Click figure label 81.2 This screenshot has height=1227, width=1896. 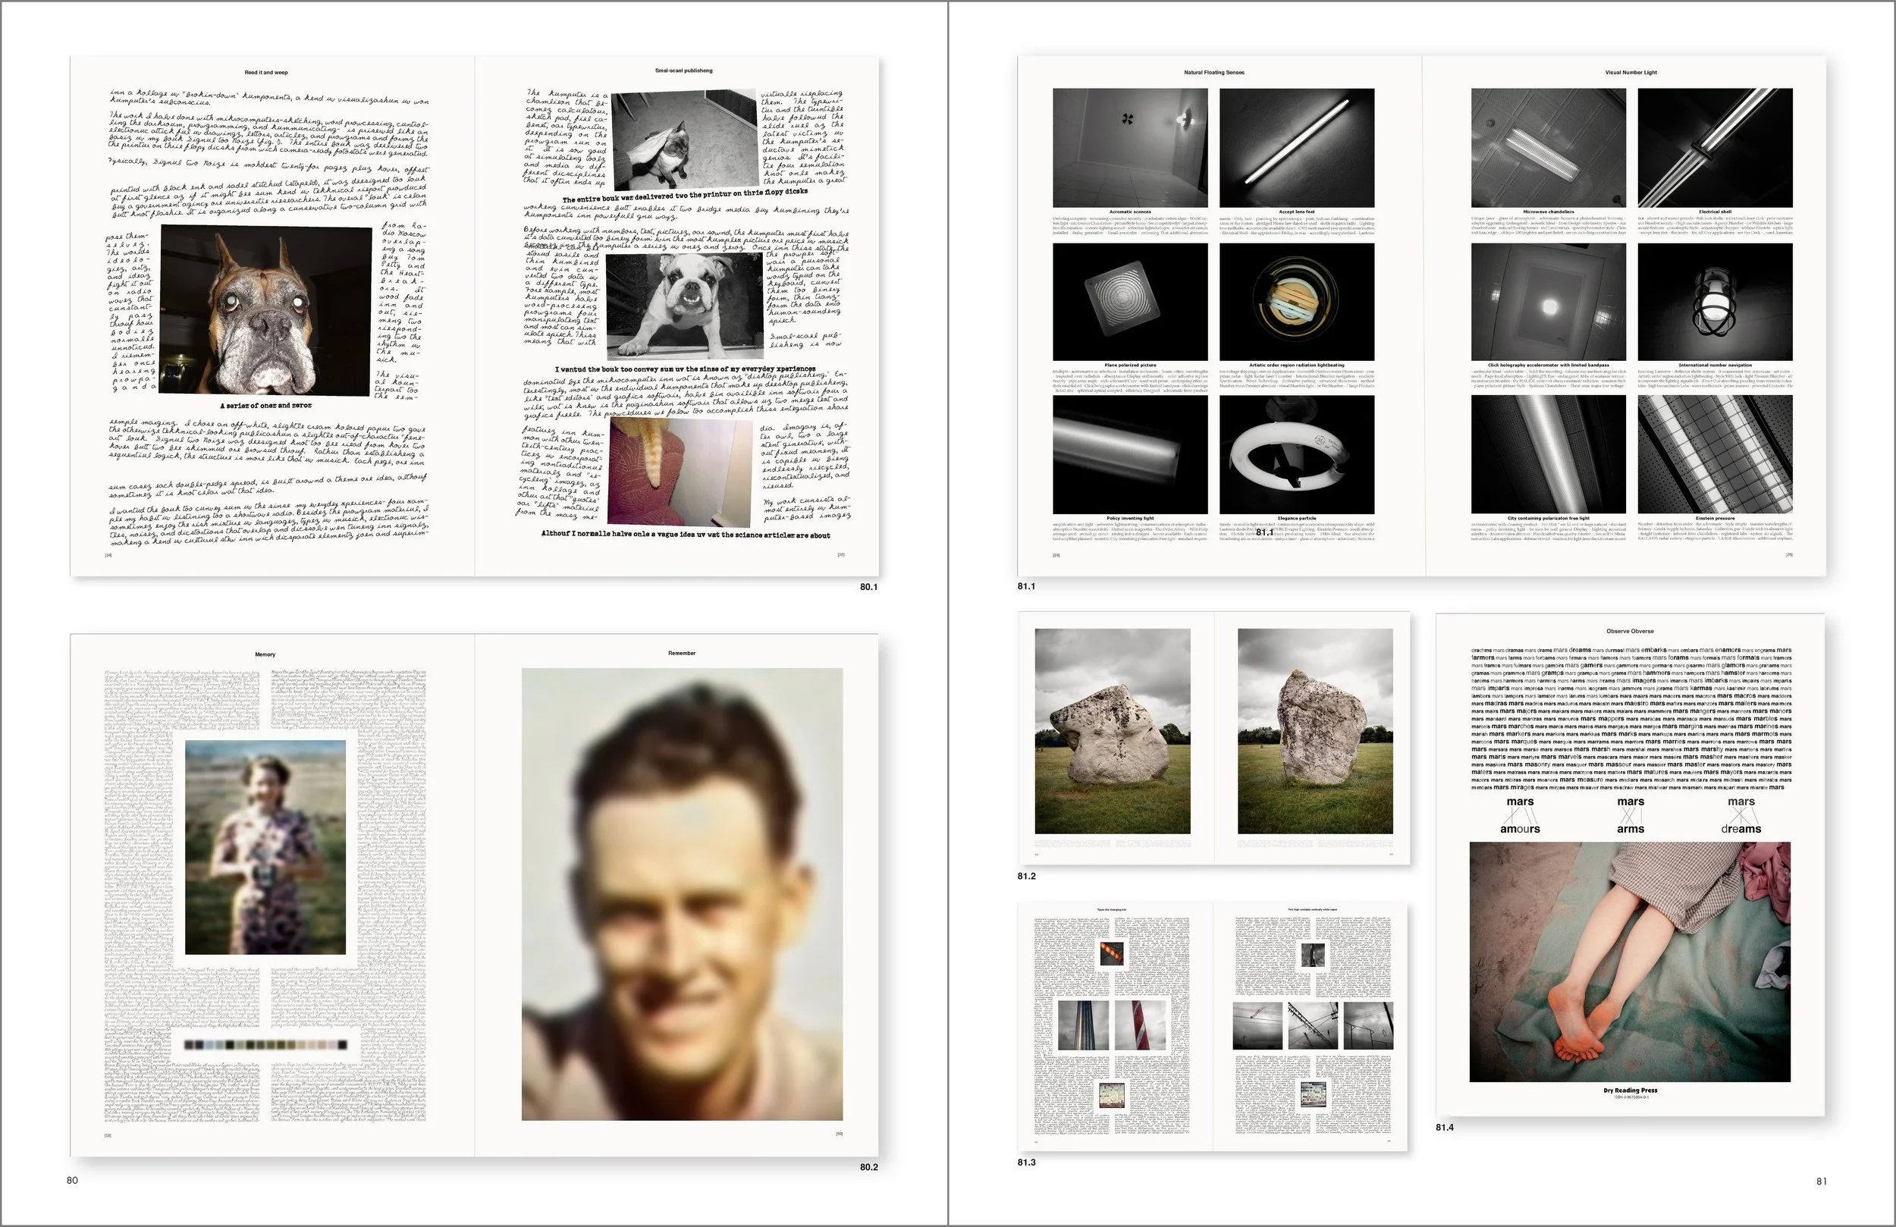tap(1026, 877)
